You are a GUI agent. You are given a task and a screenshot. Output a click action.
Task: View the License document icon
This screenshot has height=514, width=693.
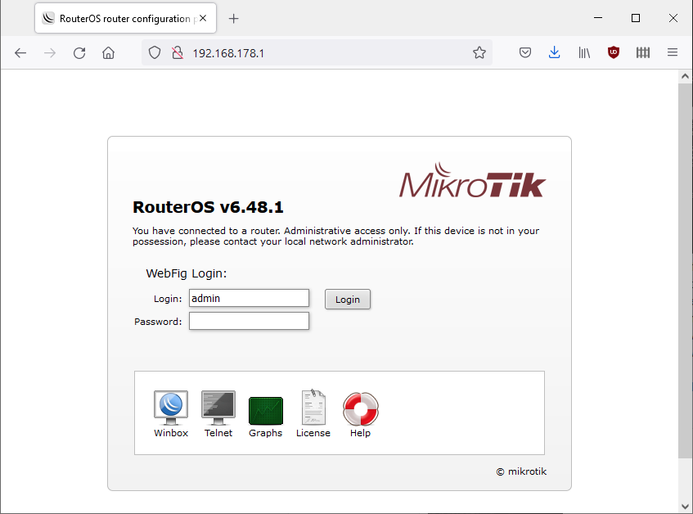tap(313, 407)
